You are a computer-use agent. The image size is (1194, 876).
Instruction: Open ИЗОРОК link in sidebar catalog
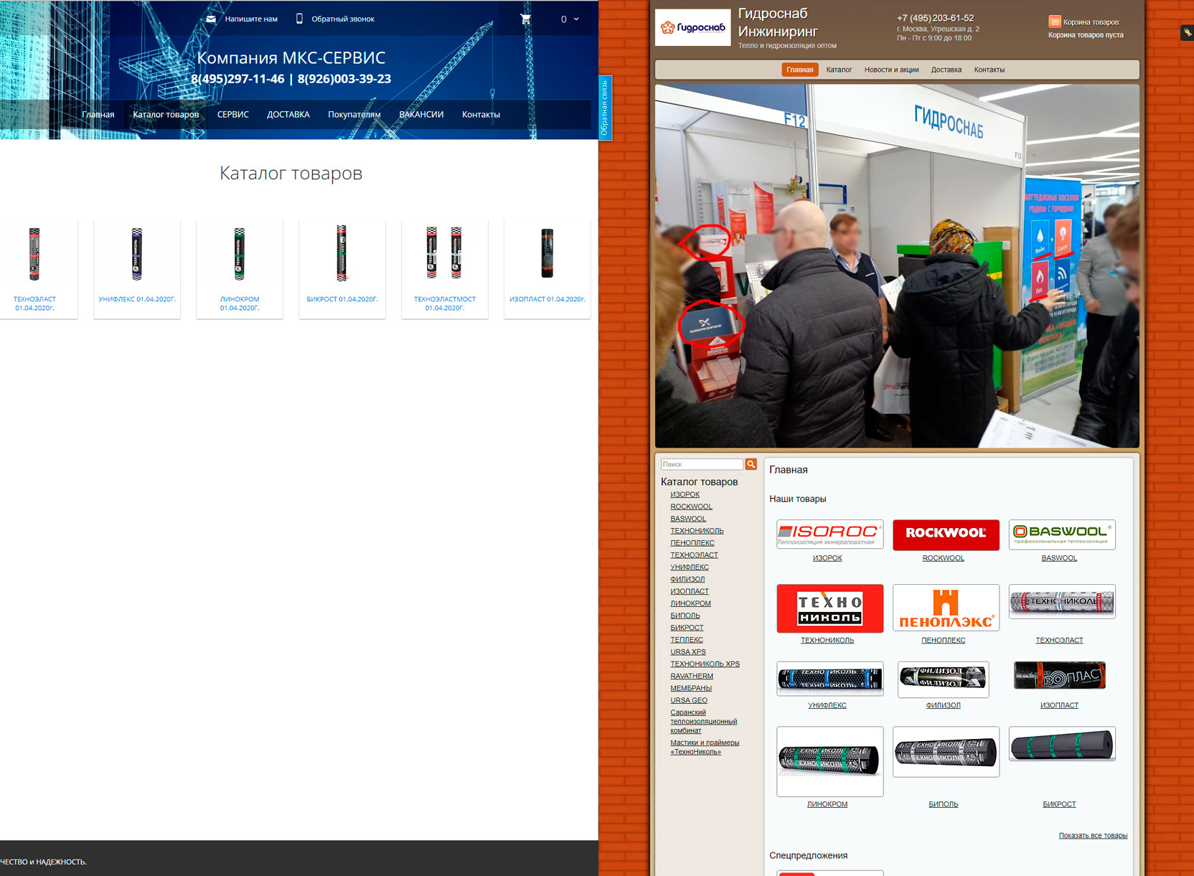685,494
